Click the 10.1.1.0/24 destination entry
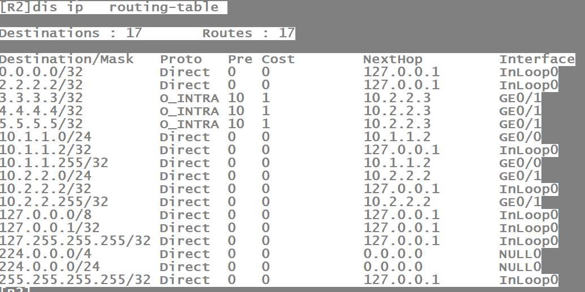The height and width of the screenshot is (292, 585). click(46, 137)
